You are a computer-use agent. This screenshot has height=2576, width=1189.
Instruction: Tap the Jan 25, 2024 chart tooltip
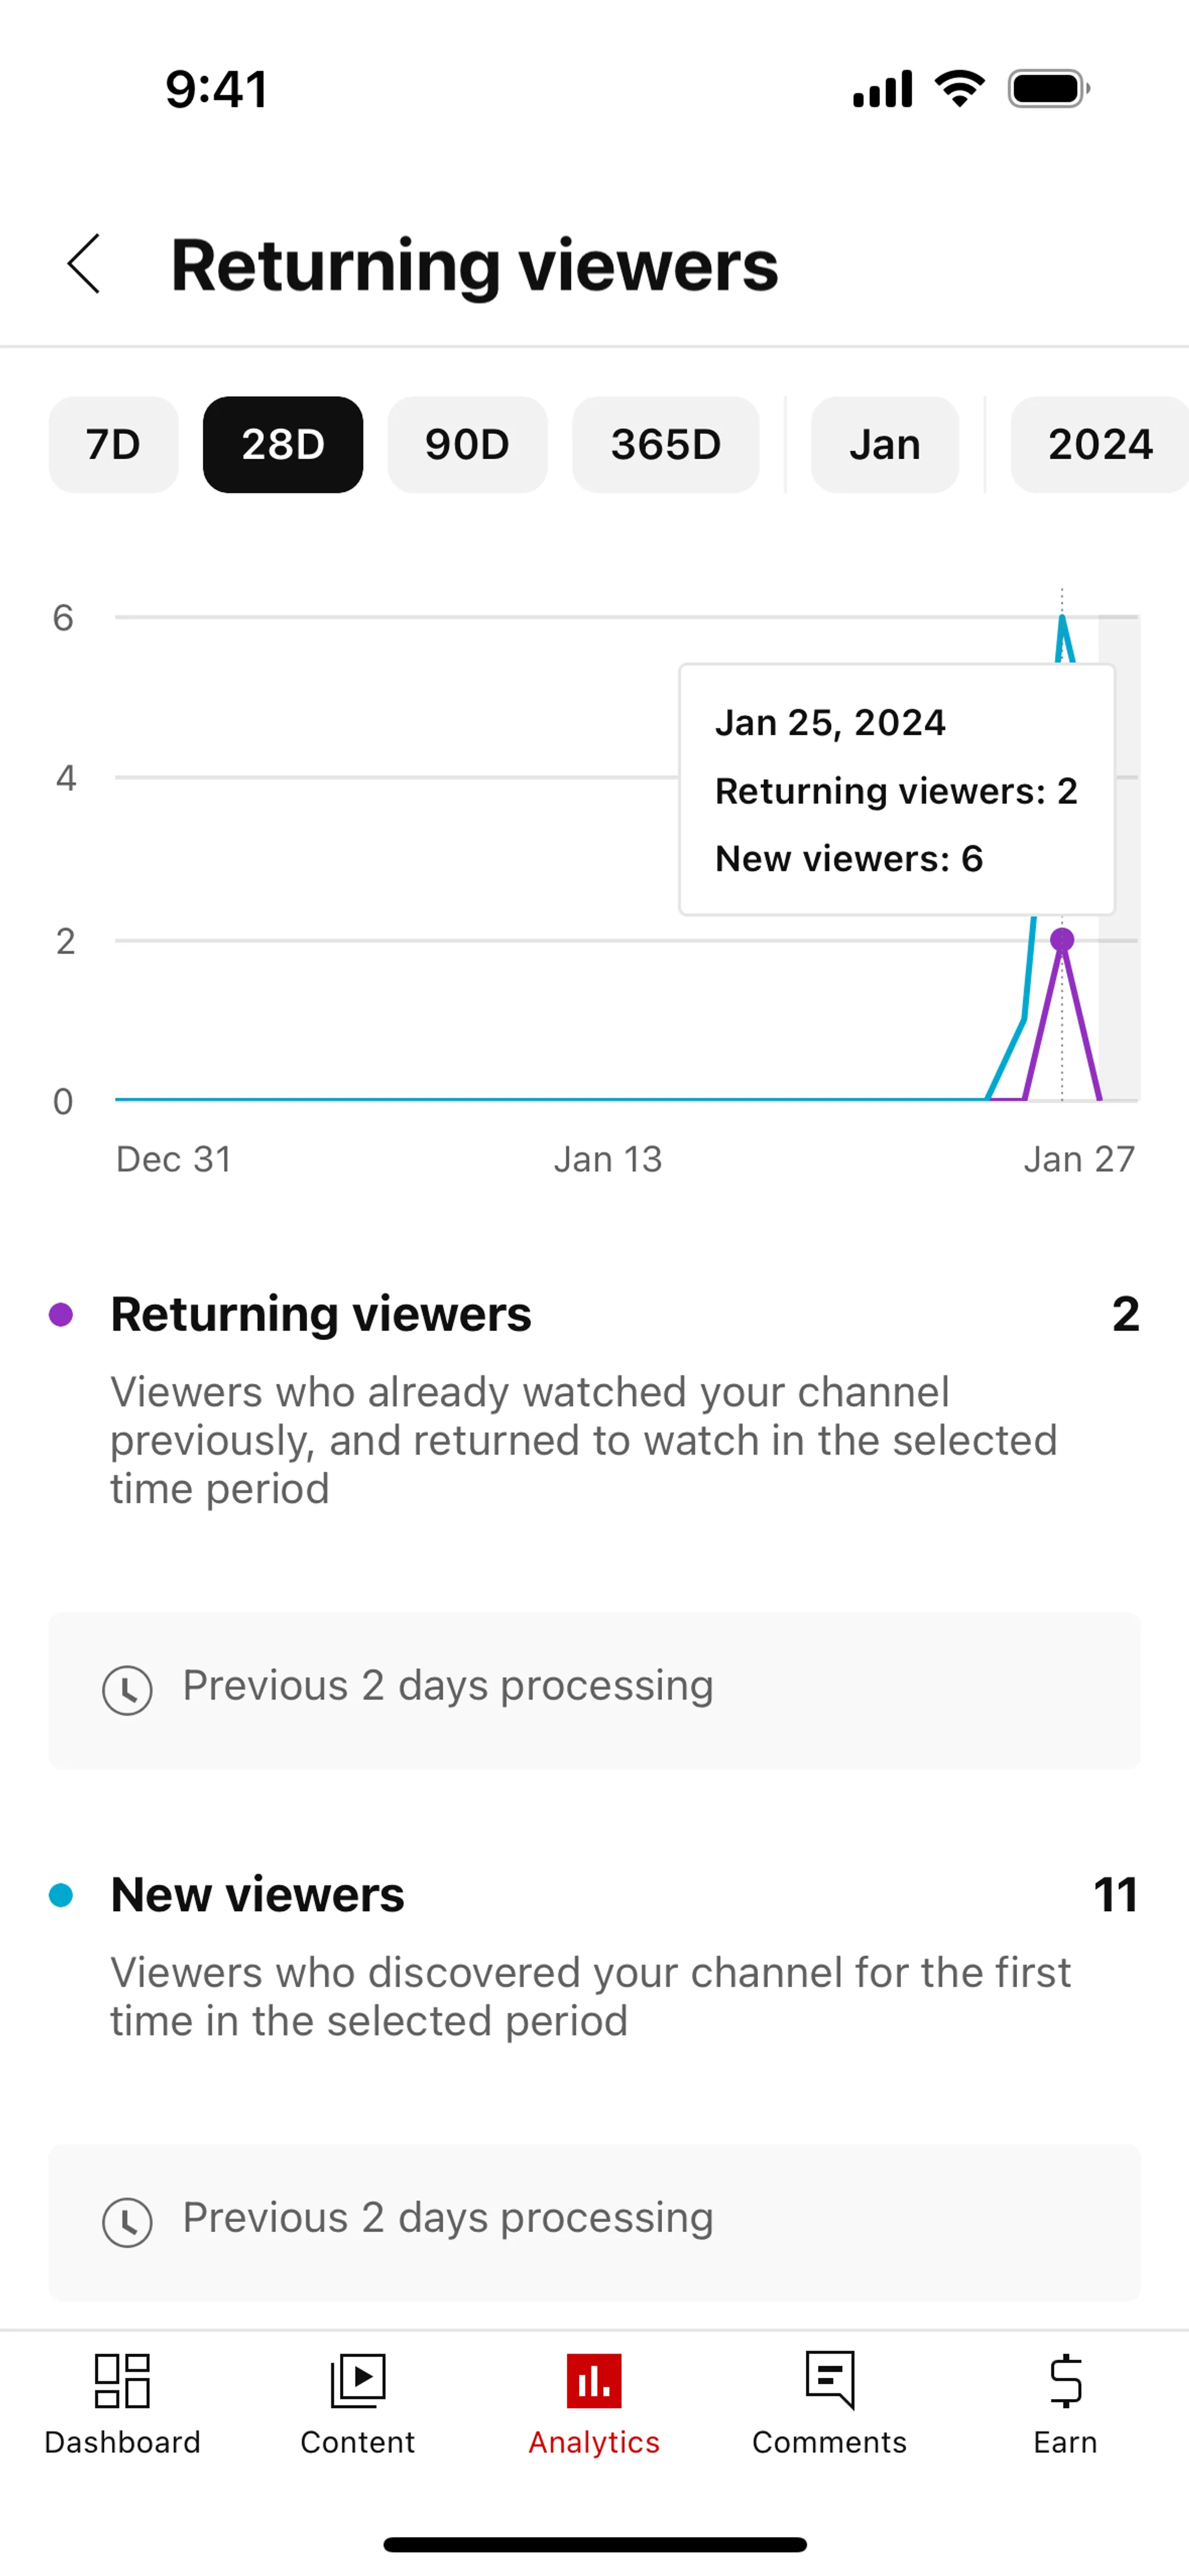pyautogui.click(x=897, y=790)
